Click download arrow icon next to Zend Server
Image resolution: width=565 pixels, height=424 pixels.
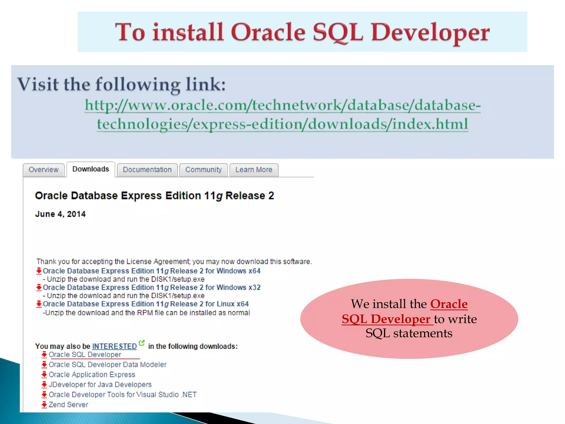44,405
